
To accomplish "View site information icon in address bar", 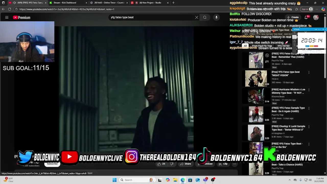I will click(x=16, y=9).
